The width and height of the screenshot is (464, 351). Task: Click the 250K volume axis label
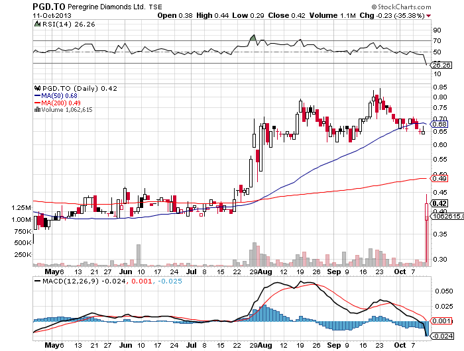click(x=23, y=254)
